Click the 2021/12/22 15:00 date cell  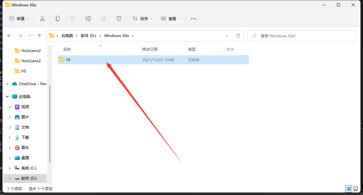(x=158, y=60)
